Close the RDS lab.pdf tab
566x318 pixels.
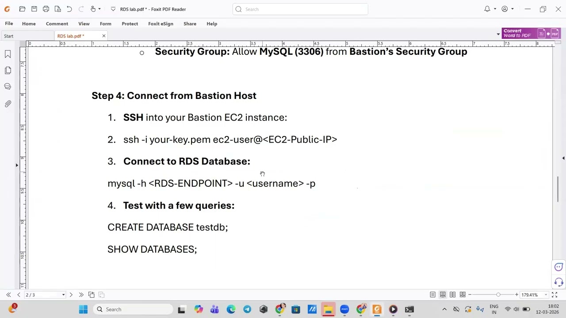coord(104,36)
